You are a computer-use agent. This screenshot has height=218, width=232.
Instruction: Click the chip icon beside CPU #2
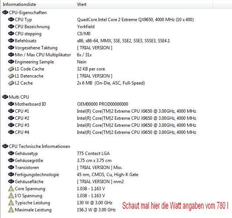(11, 118)
